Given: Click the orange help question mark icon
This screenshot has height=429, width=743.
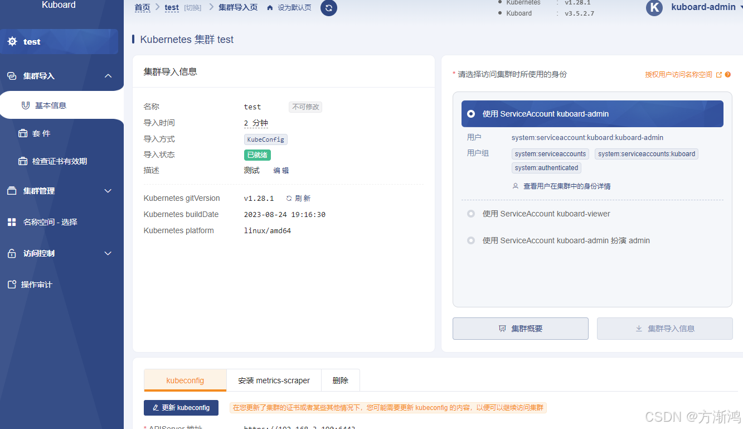Looking at the screenshot, I should (x=728, y=75).
